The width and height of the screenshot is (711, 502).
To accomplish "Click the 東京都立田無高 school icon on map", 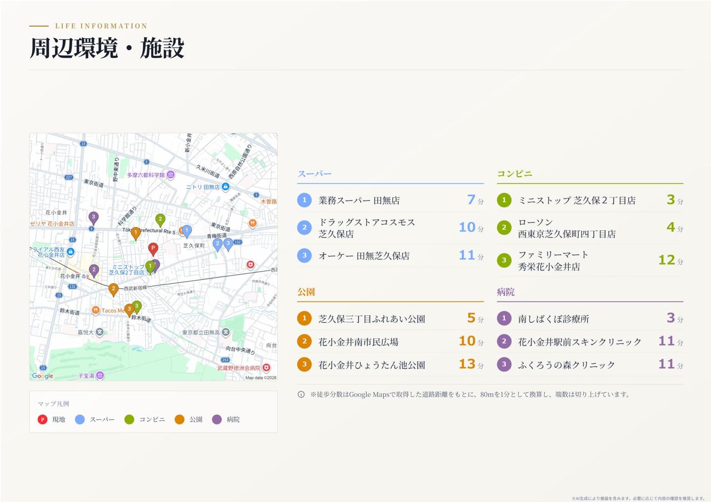I will [x=226, y=333].
